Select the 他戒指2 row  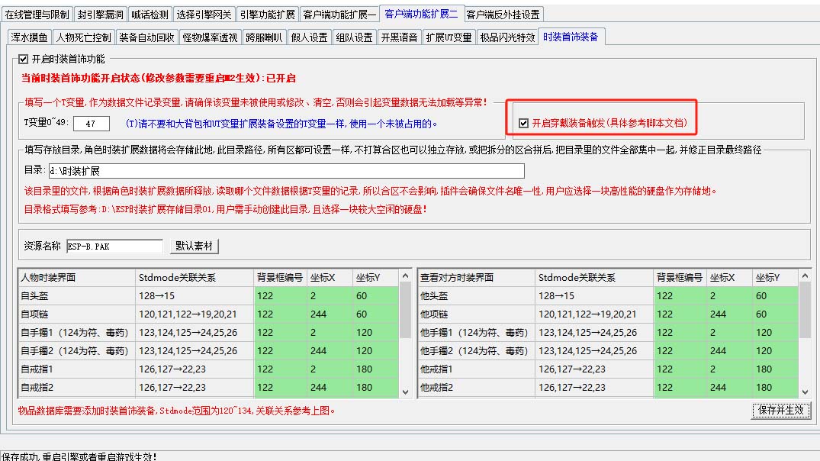[x=608, y=387]
